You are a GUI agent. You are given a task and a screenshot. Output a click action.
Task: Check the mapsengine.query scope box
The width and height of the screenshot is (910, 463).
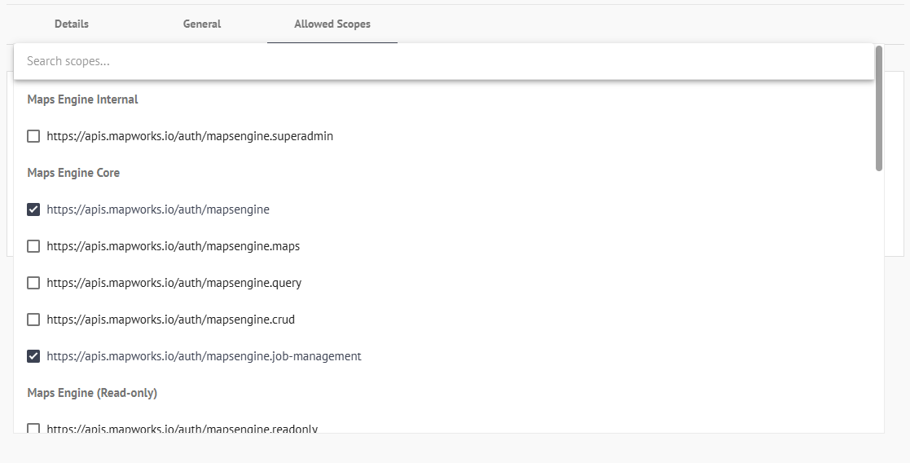(33, 283)
